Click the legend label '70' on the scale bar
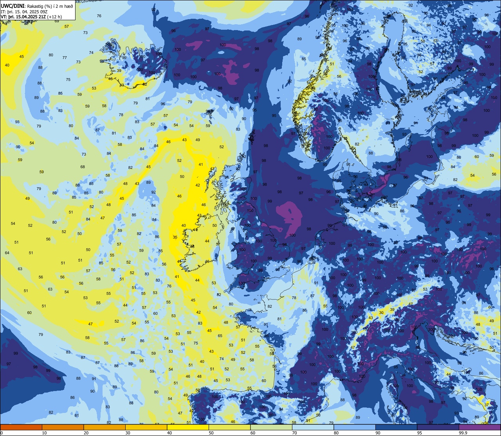The height and width of the screenshot is (436, 501). coord(294,433)
